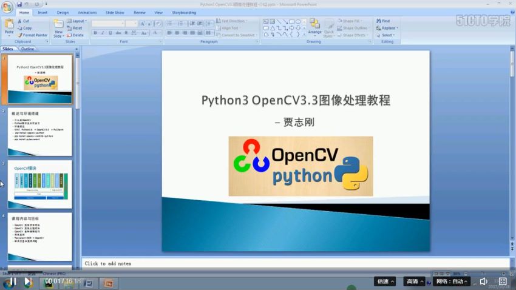Pause the video with the pause button
The width and height of the screenshot is (516, 290).
(x=13, y=282)
